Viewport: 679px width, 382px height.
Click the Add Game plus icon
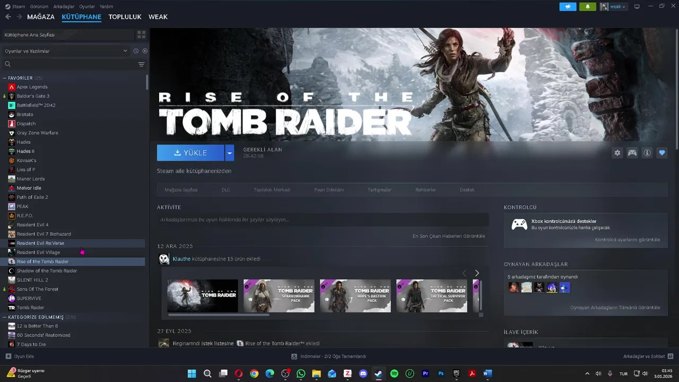[x=8, y=357]
